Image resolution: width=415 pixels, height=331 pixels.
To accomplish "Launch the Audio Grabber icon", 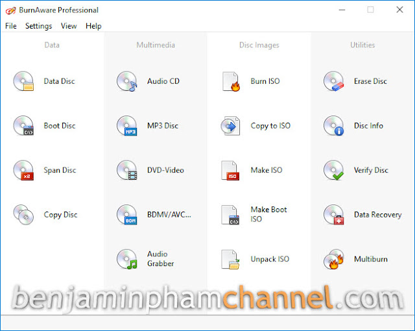I will [x=127, y=259].
